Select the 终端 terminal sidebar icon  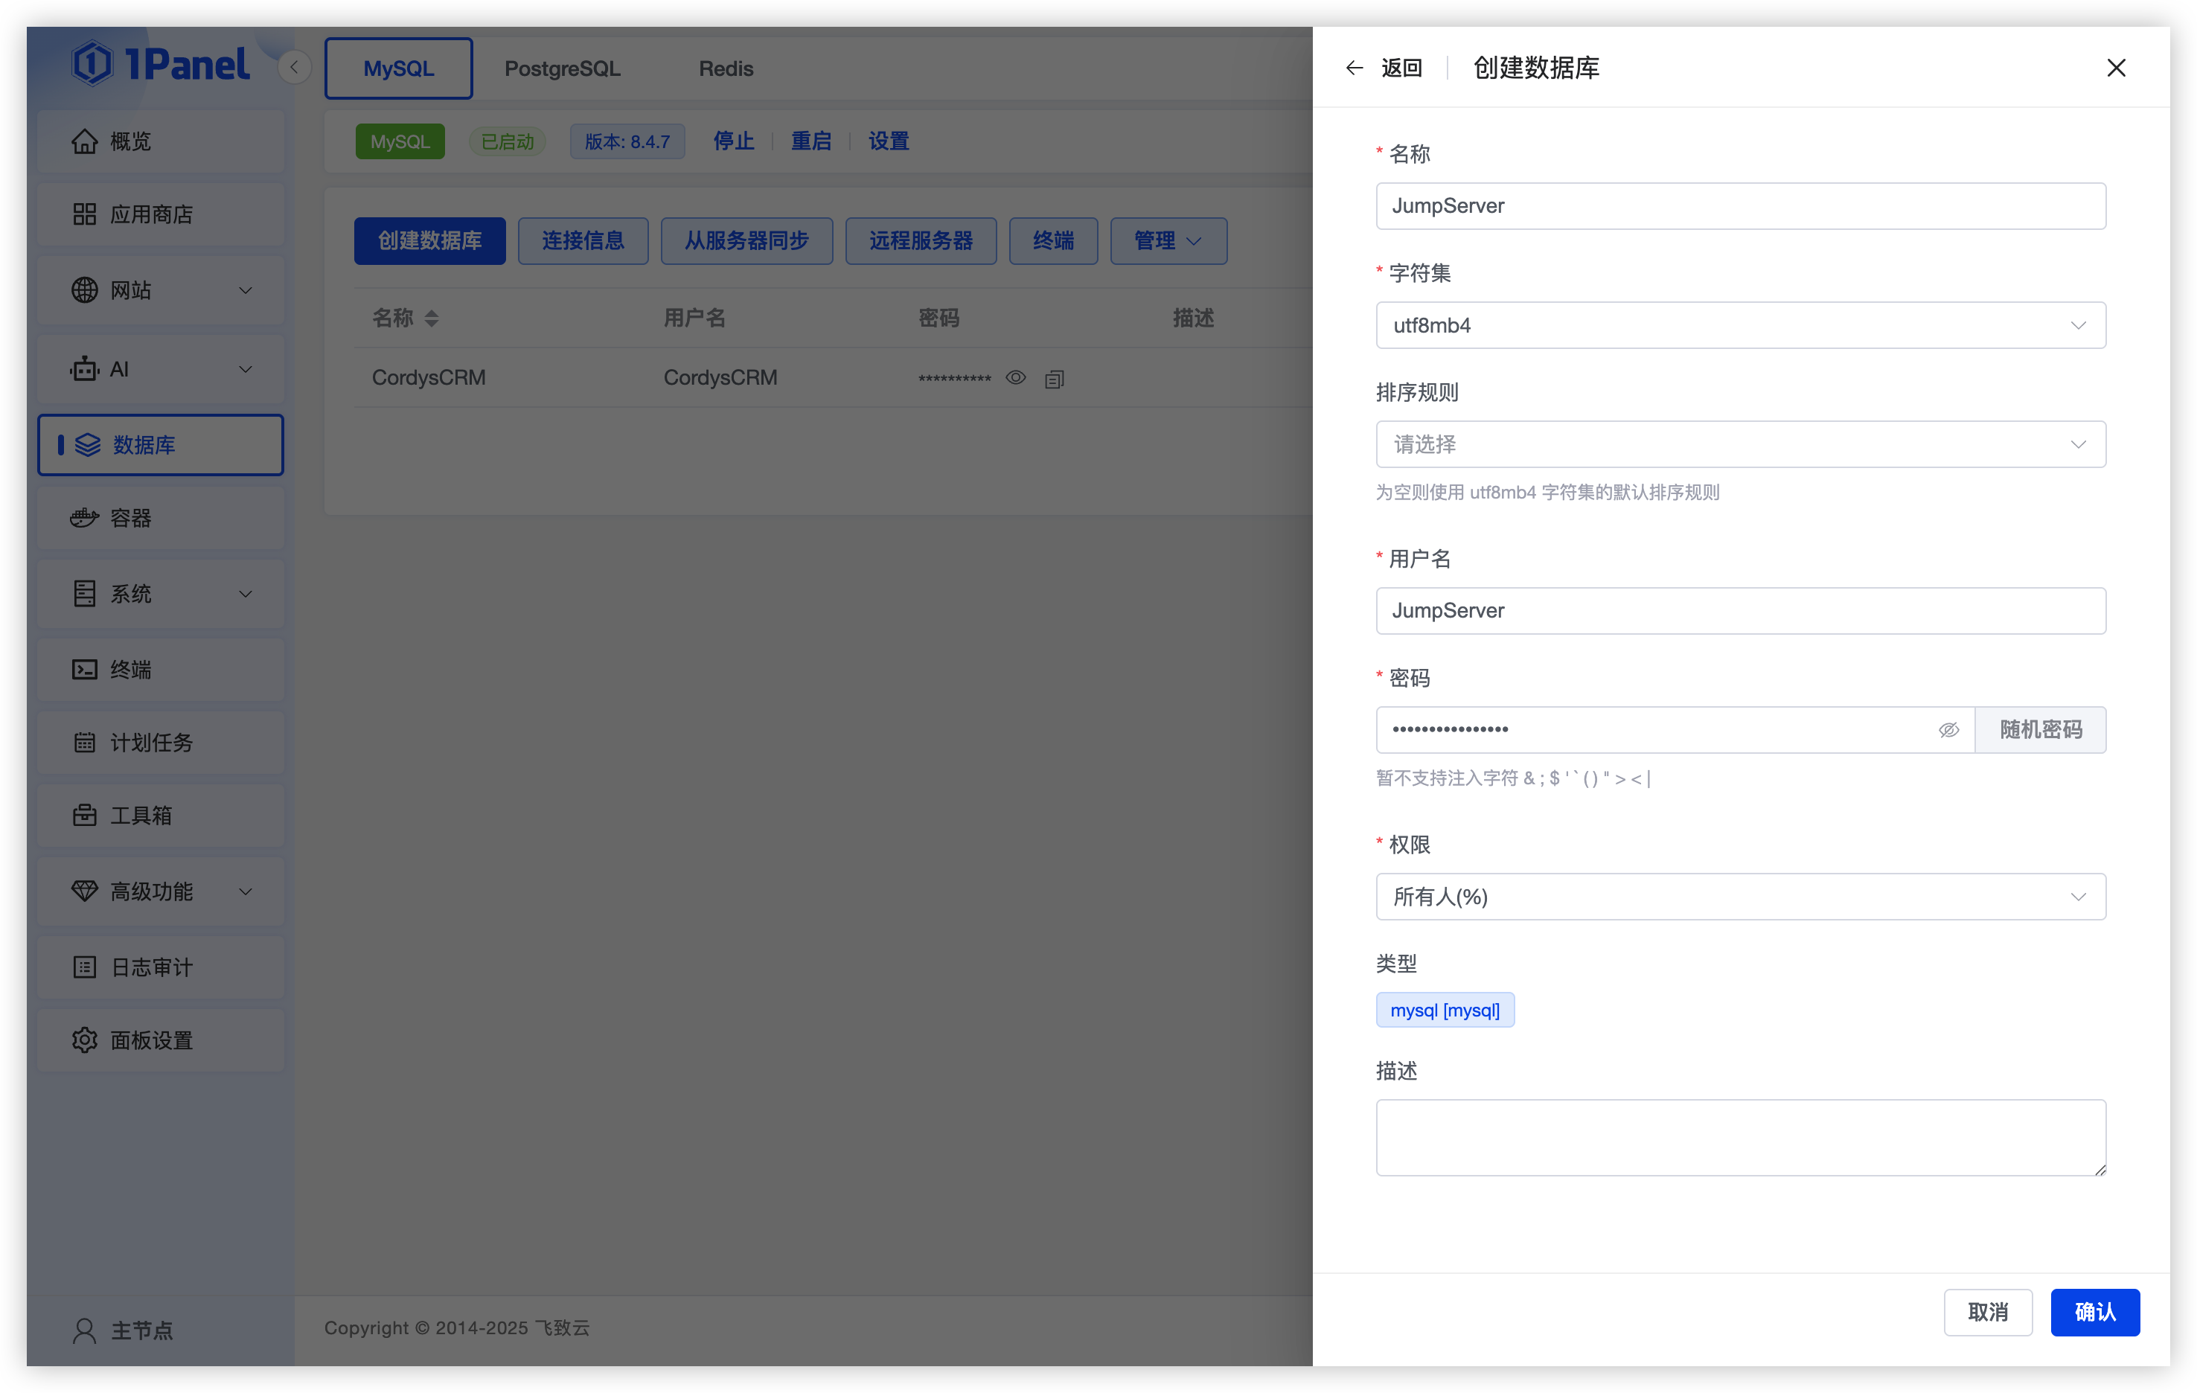coord(84,669)
